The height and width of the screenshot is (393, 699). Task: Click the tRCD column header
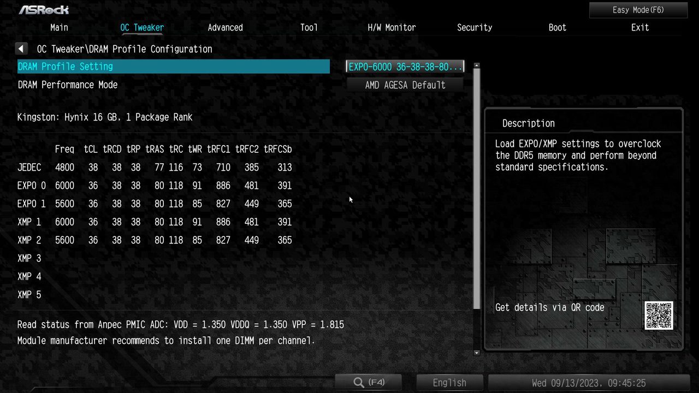[112, 149]
